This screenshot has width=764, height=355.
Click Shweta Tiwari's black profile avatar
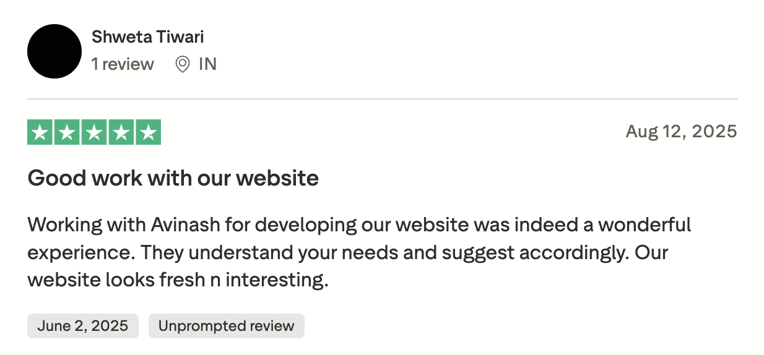[54, 51]
